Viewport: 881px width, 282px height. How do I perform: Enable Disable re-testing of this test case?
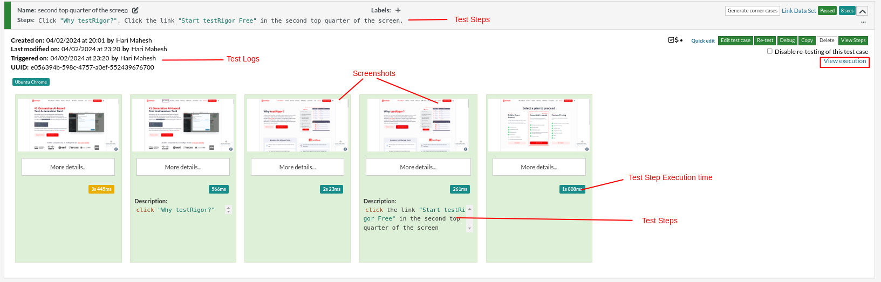[770, 51]
